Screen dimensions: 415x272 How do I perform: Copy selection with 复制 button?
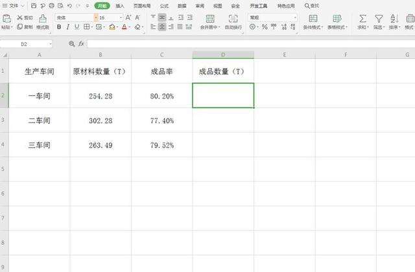pos(25,27)
